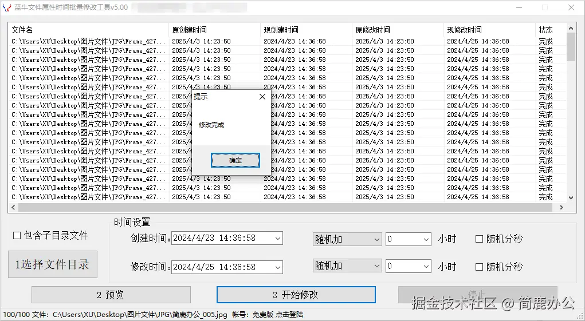The height and width of the screenshot is (321, 585).
Task: Click the horizontal scrollbar right arrow
Action: coord(561,207)
